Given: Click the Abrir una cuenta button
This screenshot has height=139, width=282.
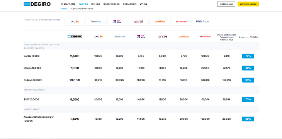Looking at the screenshot, I should click(x=248, y=4).
